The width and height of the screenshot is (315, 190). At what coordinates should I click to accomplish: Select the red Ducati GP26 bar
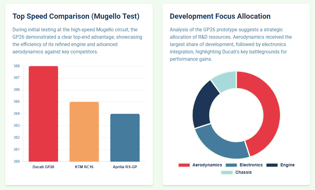(43, 114)
